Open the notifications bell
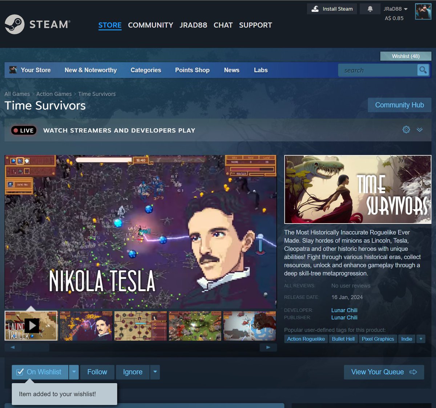 (x=370, y=9)
